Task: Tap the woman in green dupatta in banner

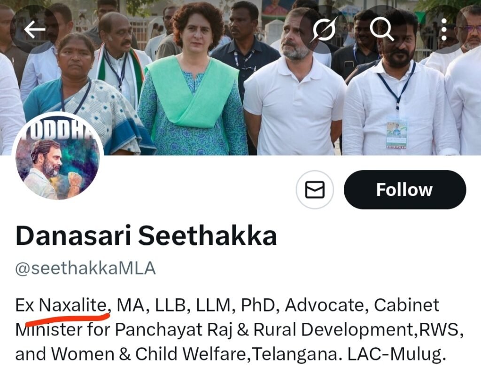Action: point(192,83)
